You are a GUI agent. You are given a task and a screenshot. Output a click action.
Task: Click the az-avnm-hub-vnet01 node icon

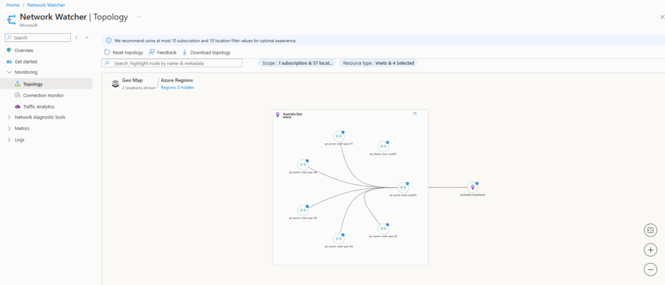(x=402, y=187)
